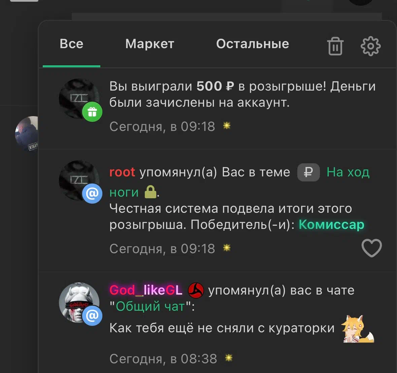The width and height of the screenshot is (397, 373).
Task: Click the trash can delete notifications icon
Action: (335, 46)
